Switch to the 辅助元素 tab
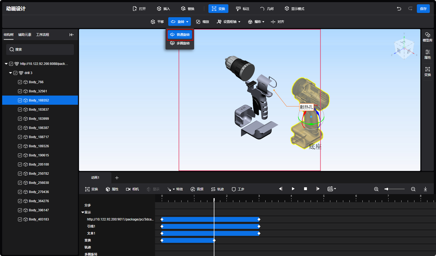Screen dimensions: 436x256 [25, 35]
